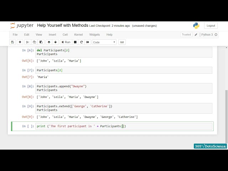Open the cell type Code dropdown
Image resolution: width=228 pixels, height=171 pixels.
coord(104,42)
